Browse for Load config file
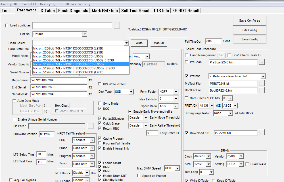This screenshot has height=182, width=284. [x=117, y=25]
